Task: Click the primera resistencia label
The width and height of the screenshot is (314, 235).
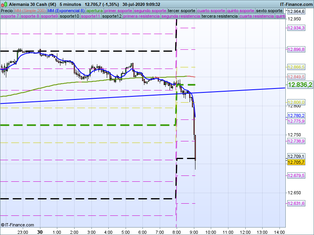Action: [x=141, y=16]
